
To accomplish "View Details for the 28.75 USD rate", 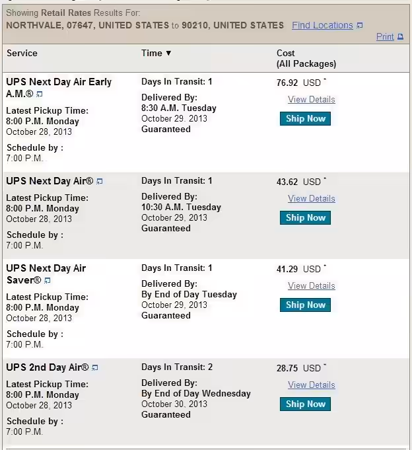I will click(x=312, y=385).
